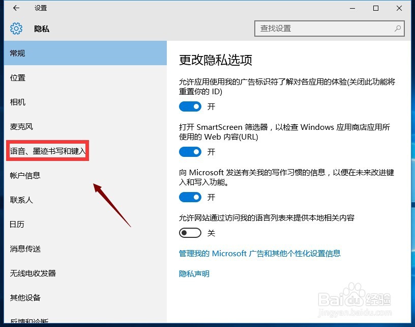Enable language list access for websites
The image size is (415, 327).
click(x=190, y=233)
